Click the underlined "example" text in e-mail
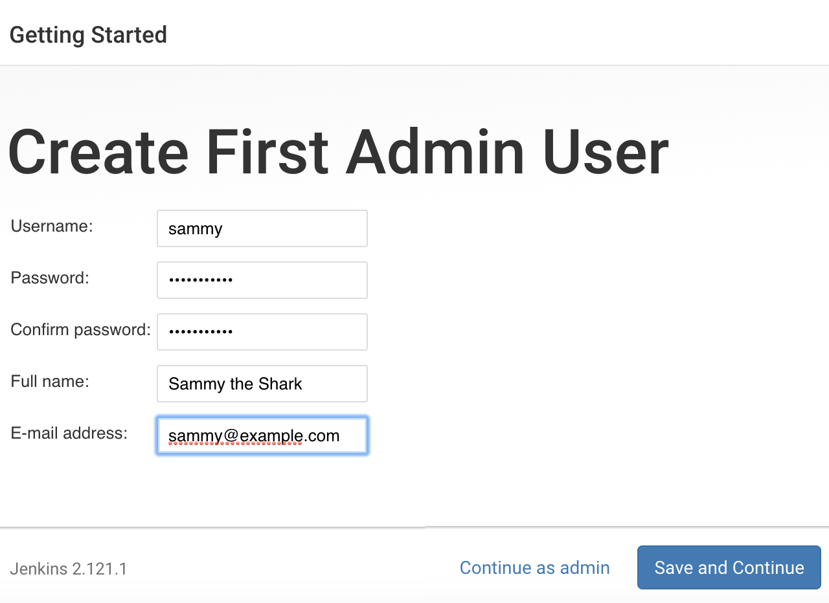Viewport: 829px width, 603px height. (x=270, y=436)
